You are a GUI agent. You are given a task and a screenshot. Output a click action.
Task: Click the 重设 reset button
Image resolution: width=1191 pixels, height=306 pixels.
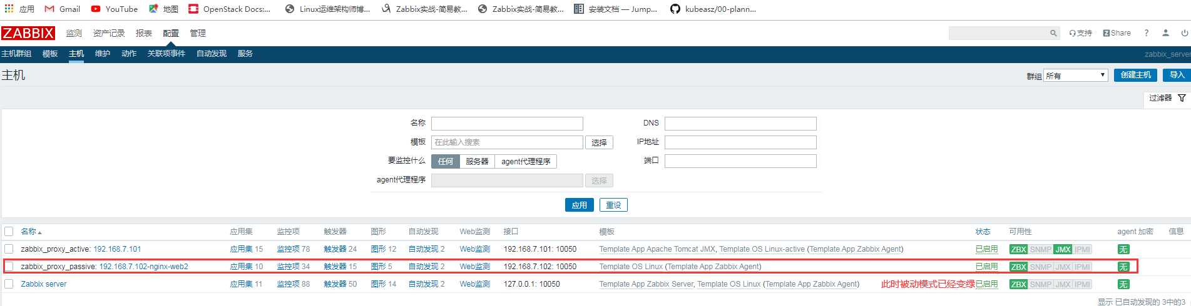click(613, 205)
